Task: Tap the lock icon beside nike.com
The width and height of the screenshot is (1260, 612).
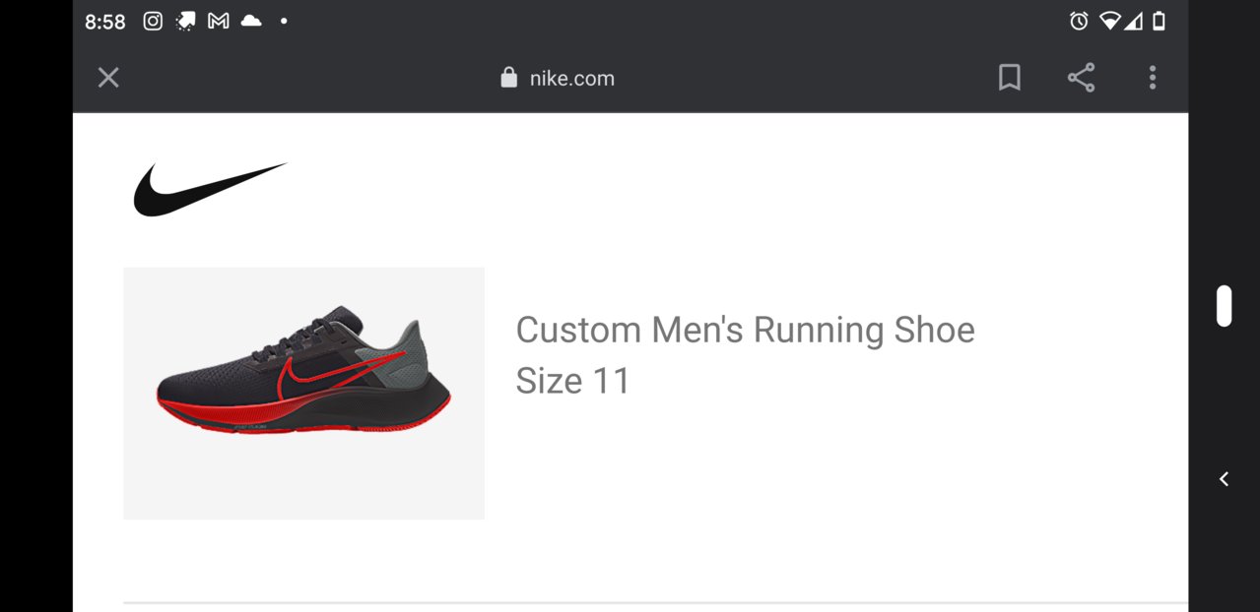Action: coord(508,78)
